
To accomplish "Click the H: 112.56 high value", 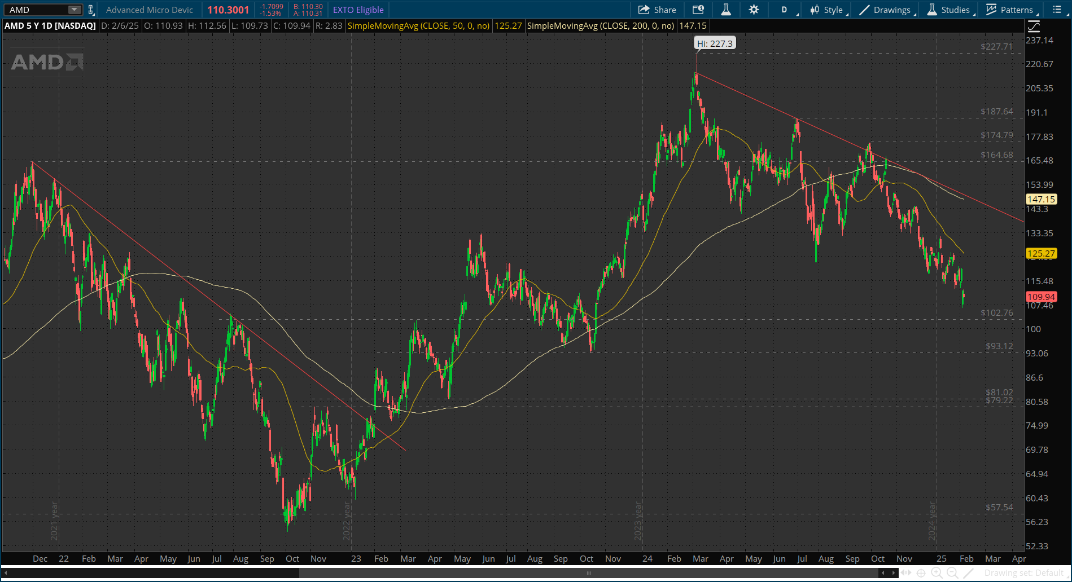I will (207, 25).
